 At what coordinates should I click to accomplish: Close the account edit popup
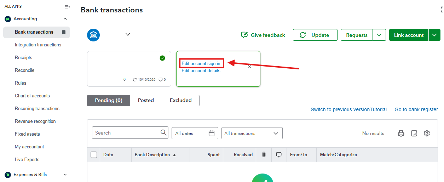pyautogui.click(x=250, y=67)
